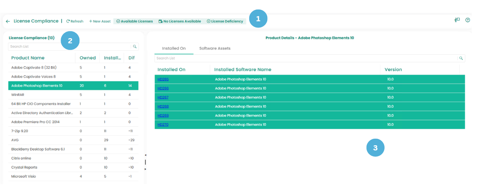Open the HD265 asset link
Screen dimensions: 479x186
pyautogui.click(x=163, y=79)
